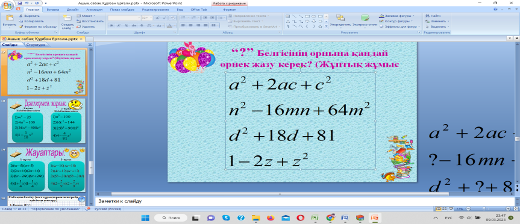Open the font size dropdown

[x=147, y=18]
